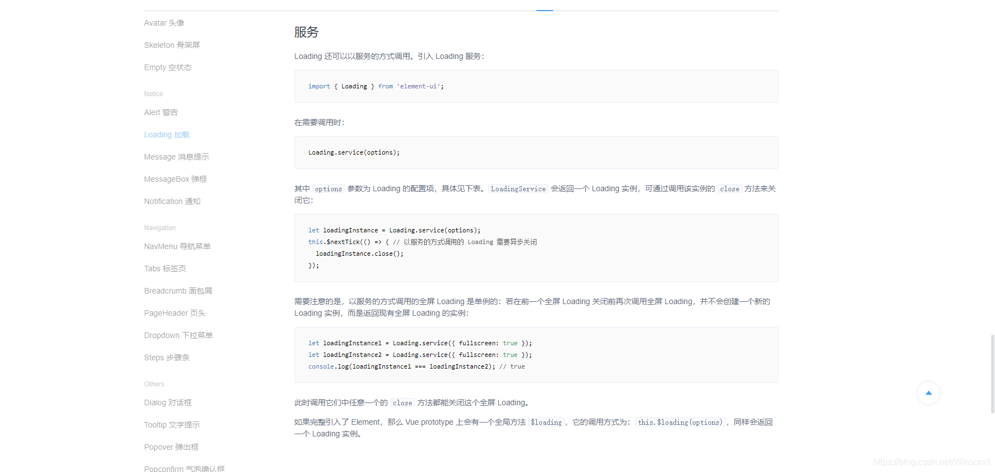This screenshot has height=472, width=995.
Task: Click the console.log comparison code line
Action: [x=416, y=366]
